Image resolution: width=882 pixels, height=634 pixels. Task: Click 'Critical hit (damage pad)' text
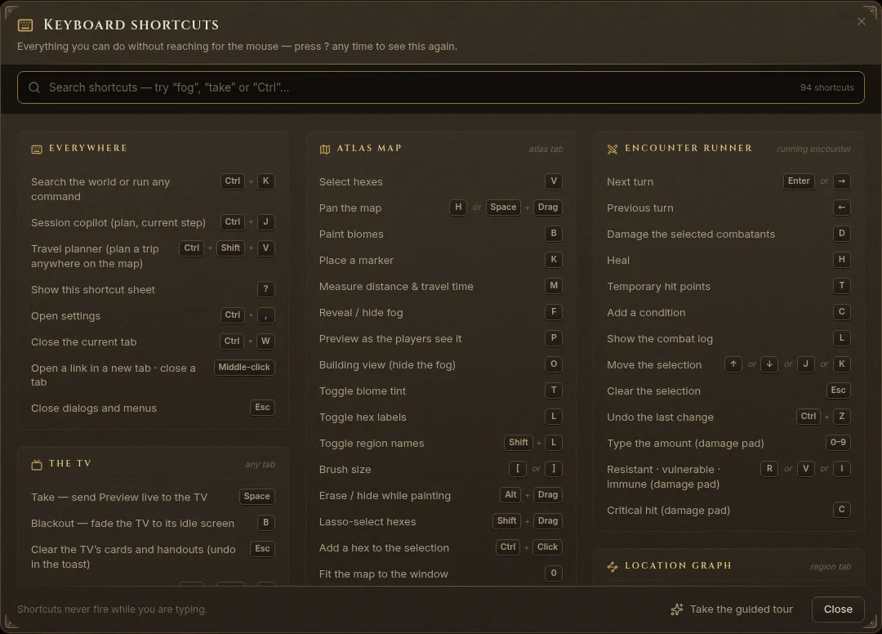668,511
